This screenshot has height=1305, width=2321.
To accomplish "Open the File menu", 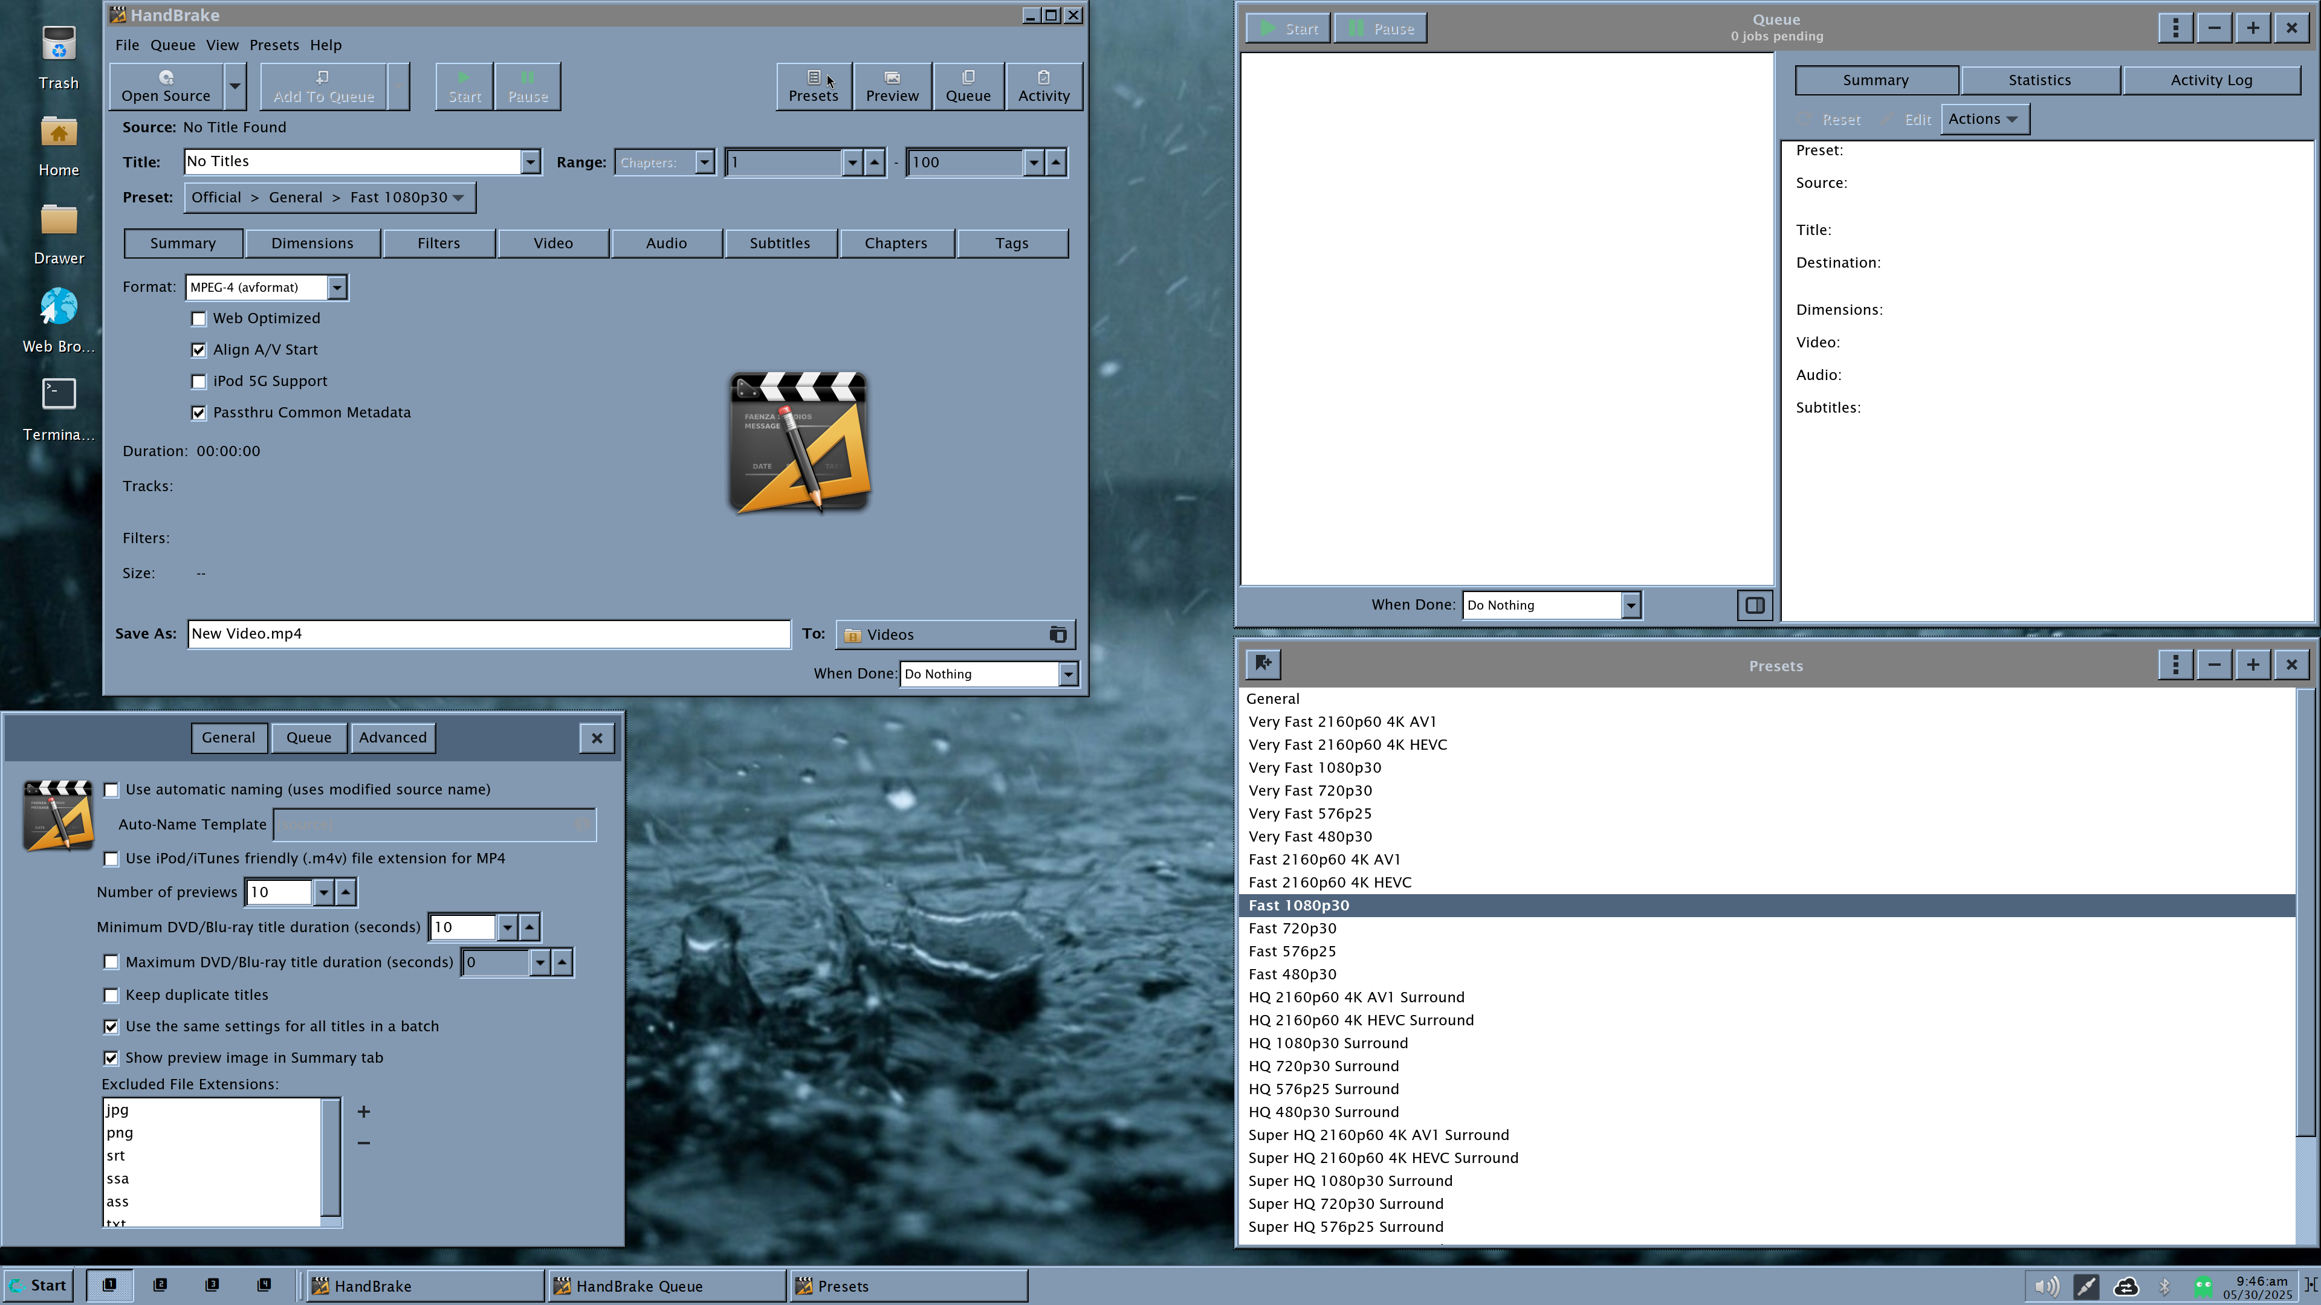I will coord(127,45).
